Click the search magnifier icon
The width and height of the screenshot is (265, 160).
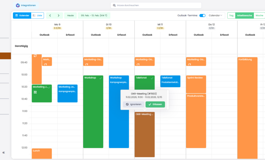coord(114,5)
